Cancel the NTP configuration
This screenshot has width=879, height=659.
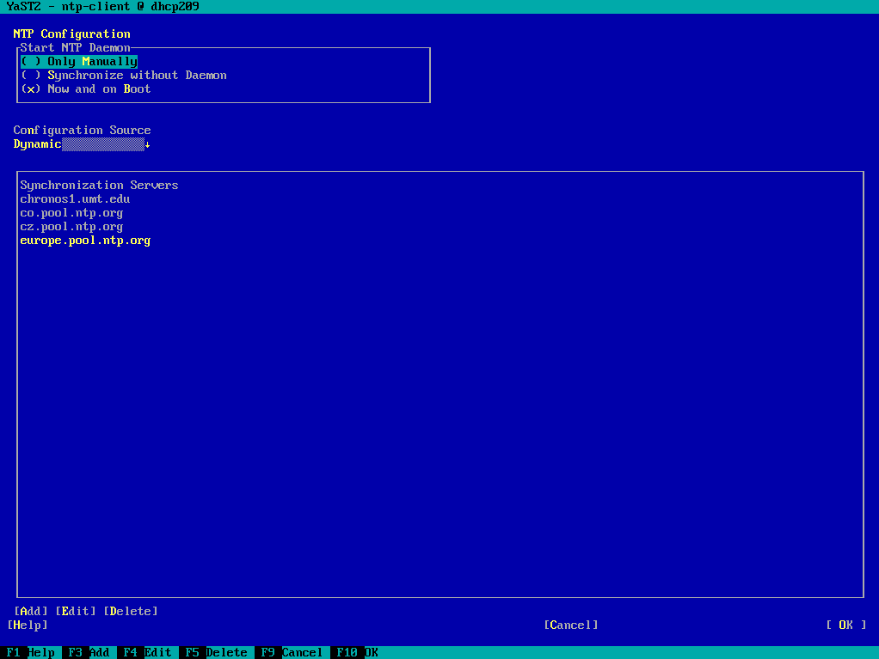click(x=571, y=625)
